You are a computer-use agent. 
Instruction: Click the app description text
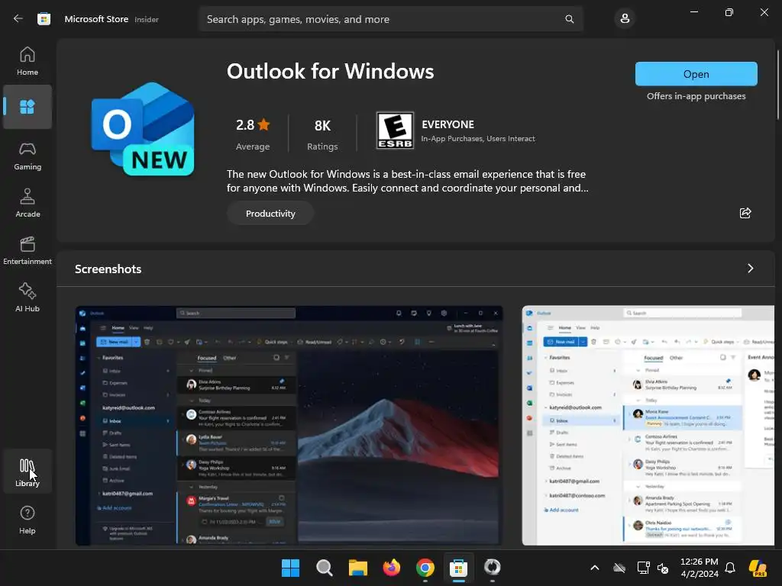tap(408, 181)
